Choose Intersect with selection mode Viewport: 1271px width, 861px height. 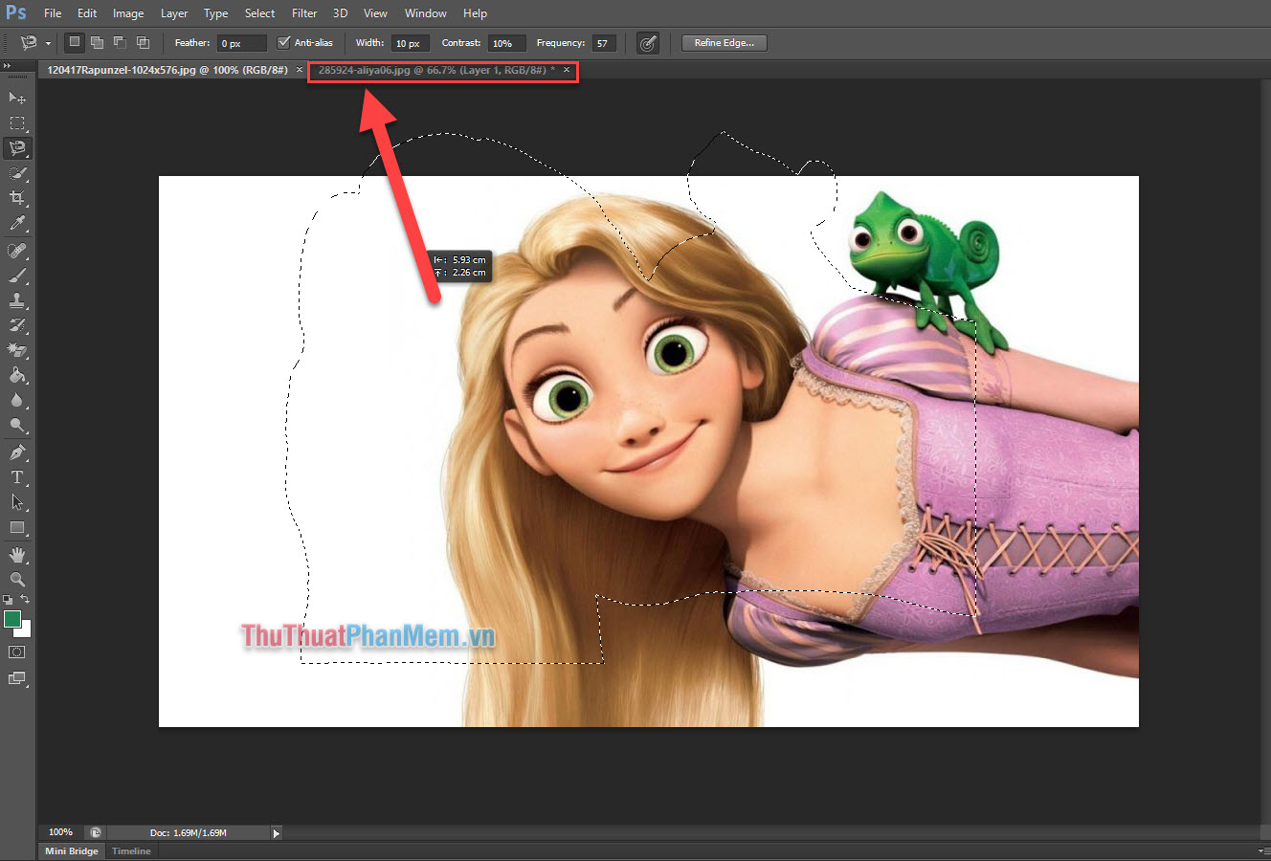(x=143, y=42)
